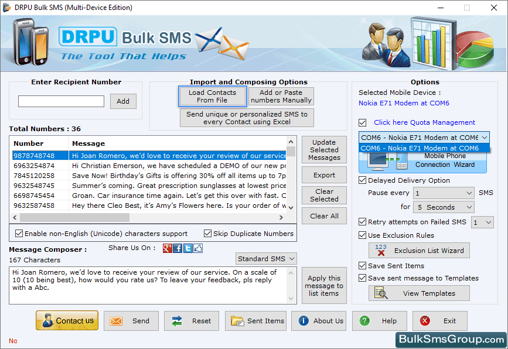Click the Number column header
Image resolution: width=508 pixels, height=349 pixels.
click(x=39, y=143)
